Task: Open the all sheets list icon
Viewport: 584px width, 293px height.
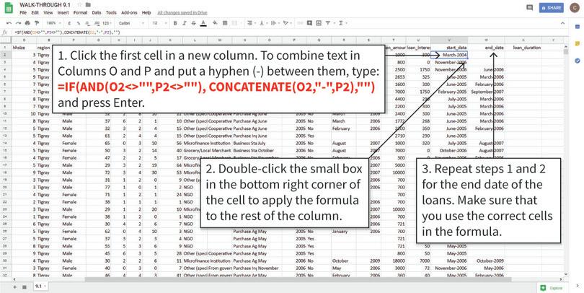Action: [x=25, y=287]
